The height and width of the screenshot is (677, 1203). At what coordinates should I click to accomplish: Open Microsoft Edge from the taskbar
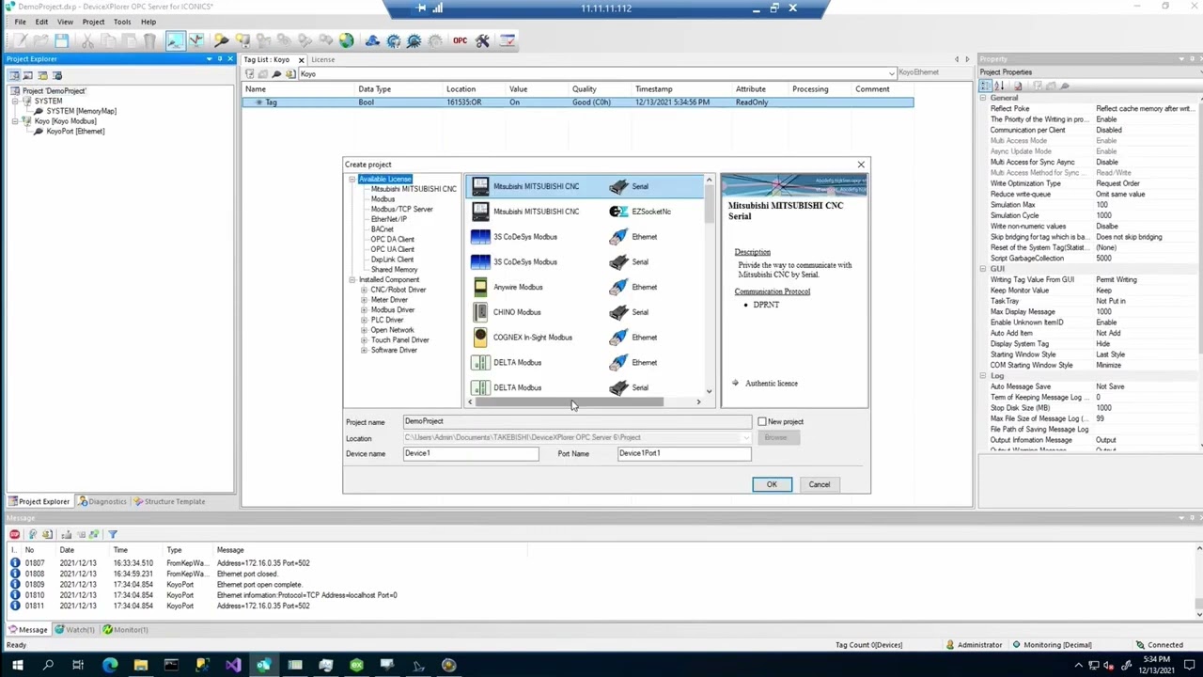tap(110, 666)
